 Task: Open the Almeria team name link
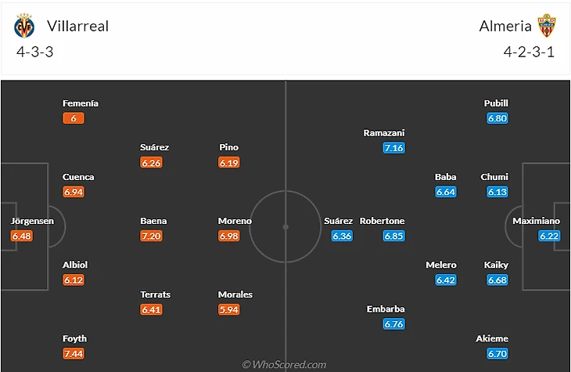point(505,26)
